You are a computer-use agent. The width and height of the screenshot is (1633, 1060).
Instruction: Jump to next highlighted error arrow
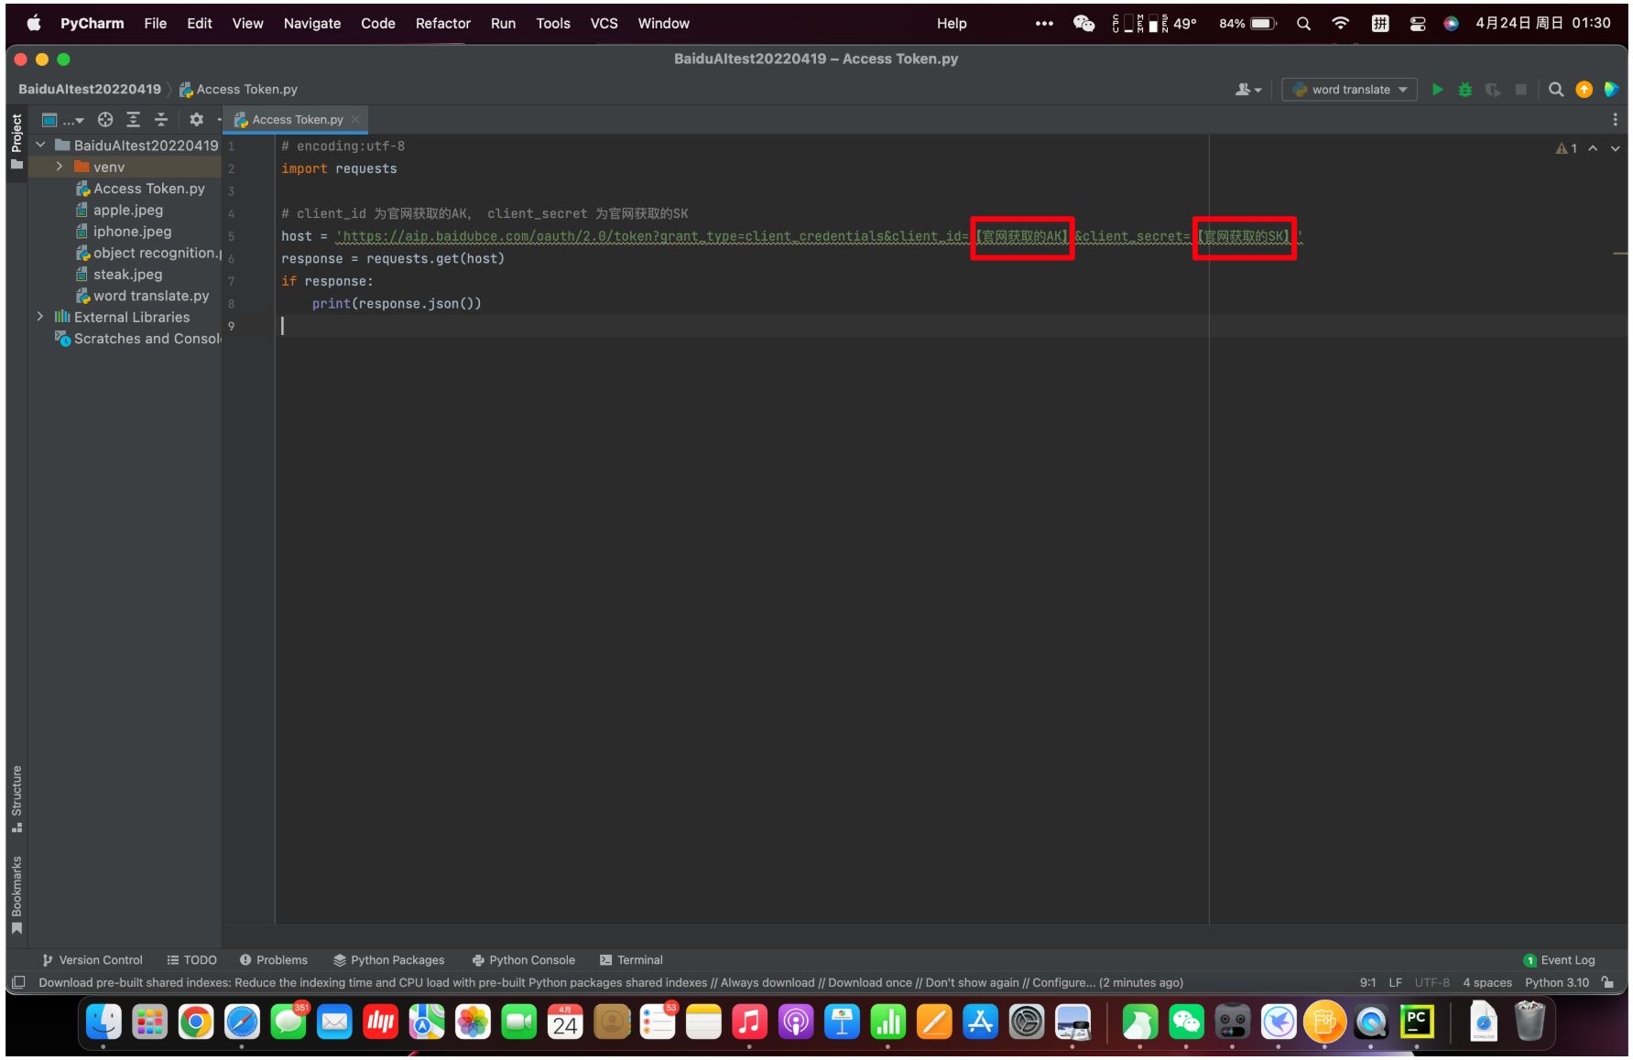[1615, 148]
